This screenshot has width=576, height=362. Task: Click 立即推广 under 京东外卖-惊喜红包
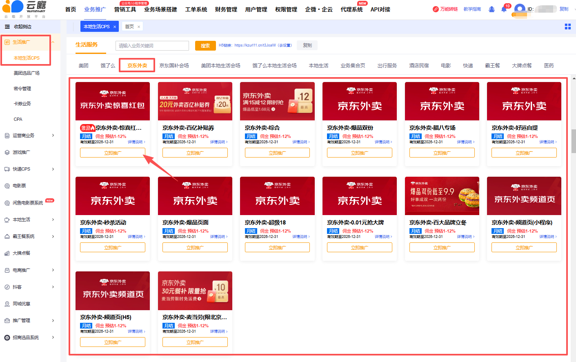coord(113,153)
